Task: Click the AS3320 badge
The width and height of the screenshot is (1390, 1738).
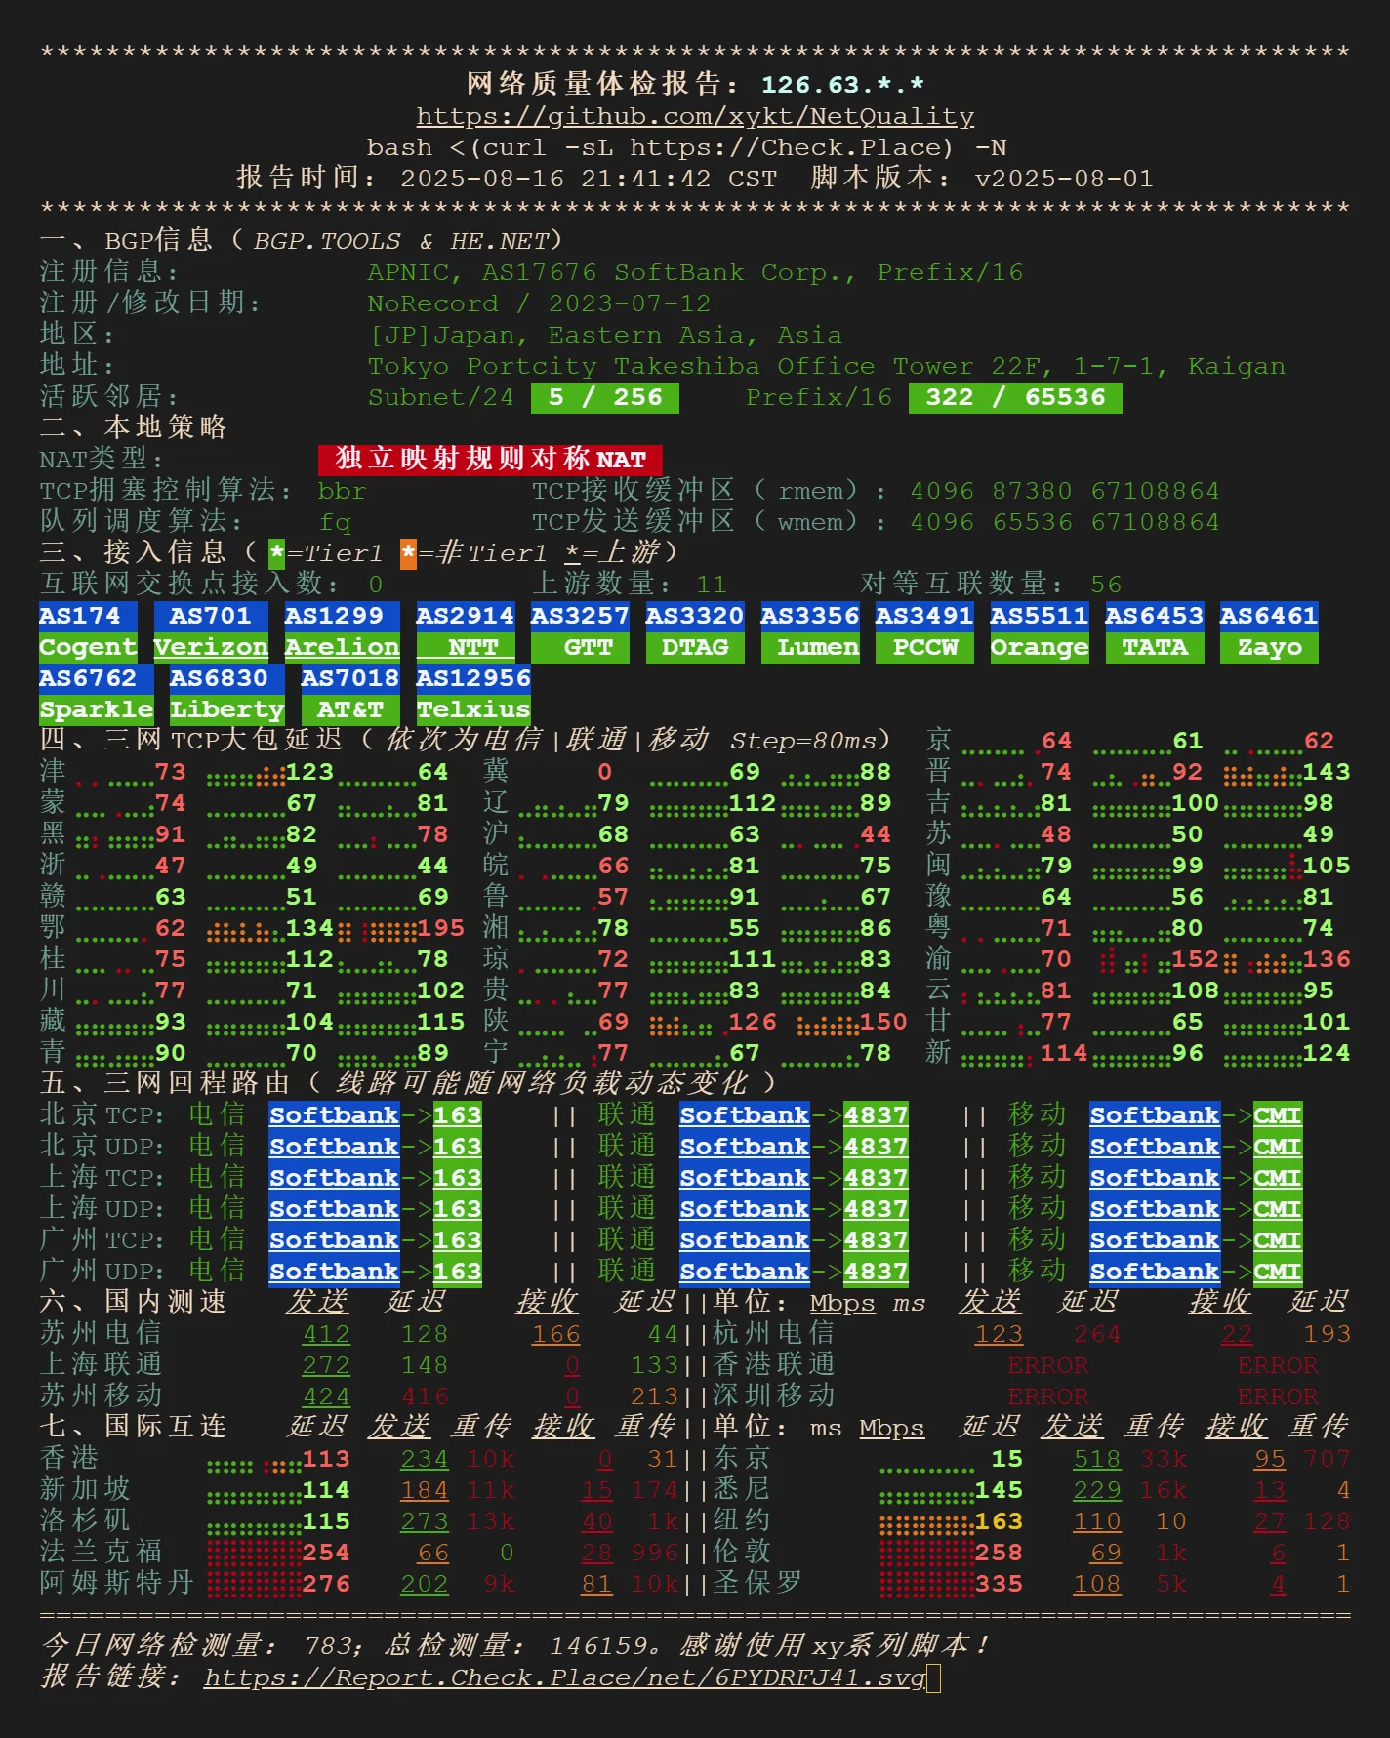Action: (695, 616)
